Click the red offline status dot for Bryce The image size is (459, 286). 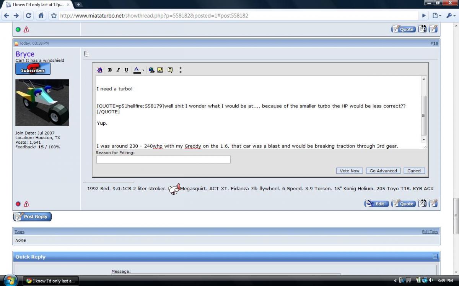(18, 204)
